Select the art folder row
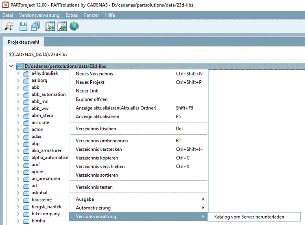This screenshot has height=225, width=305. coord(35,186)
